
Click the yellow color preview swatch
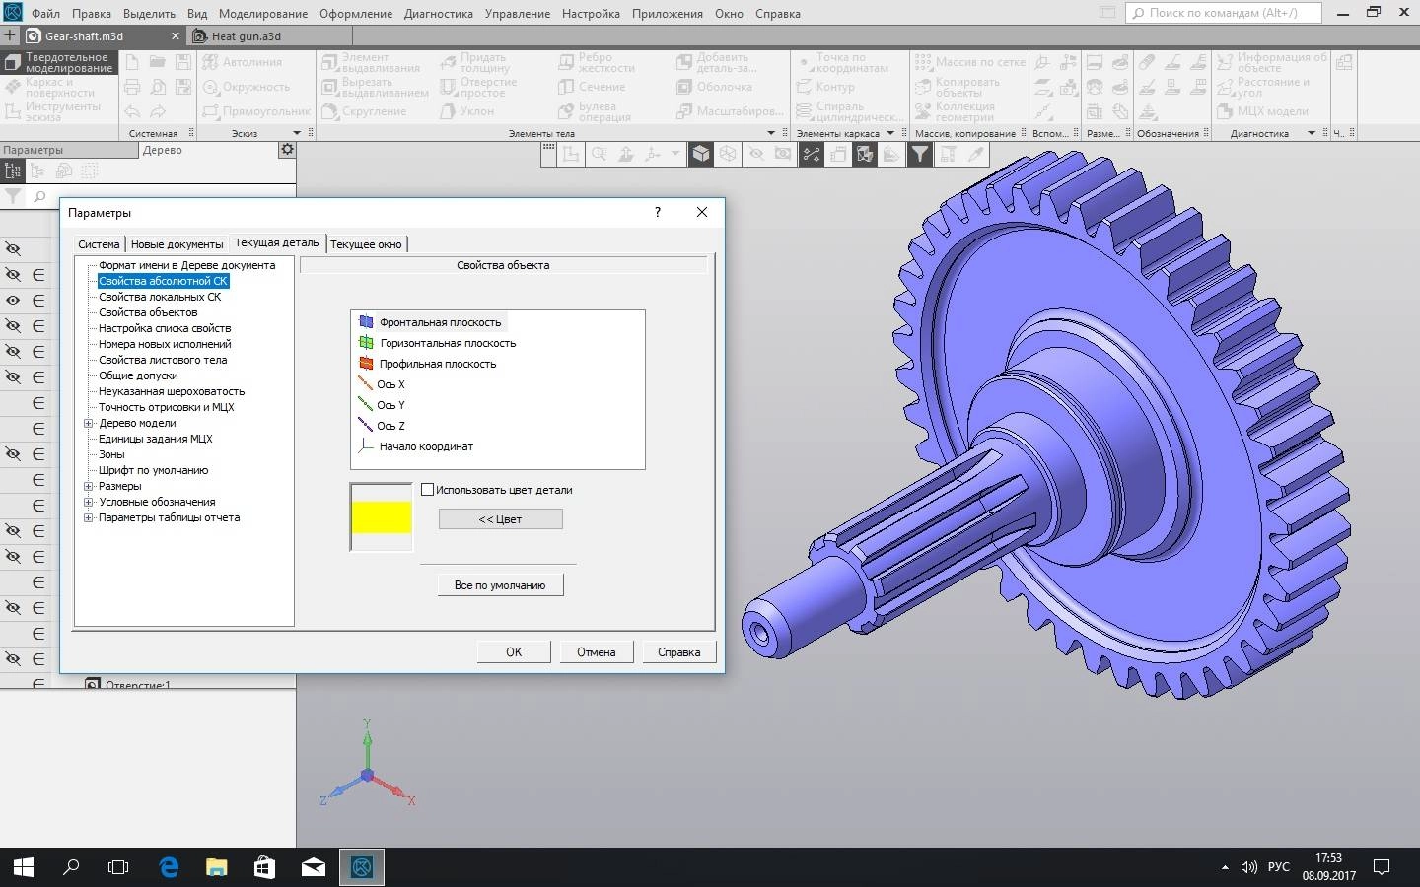[x=382, y=517]
